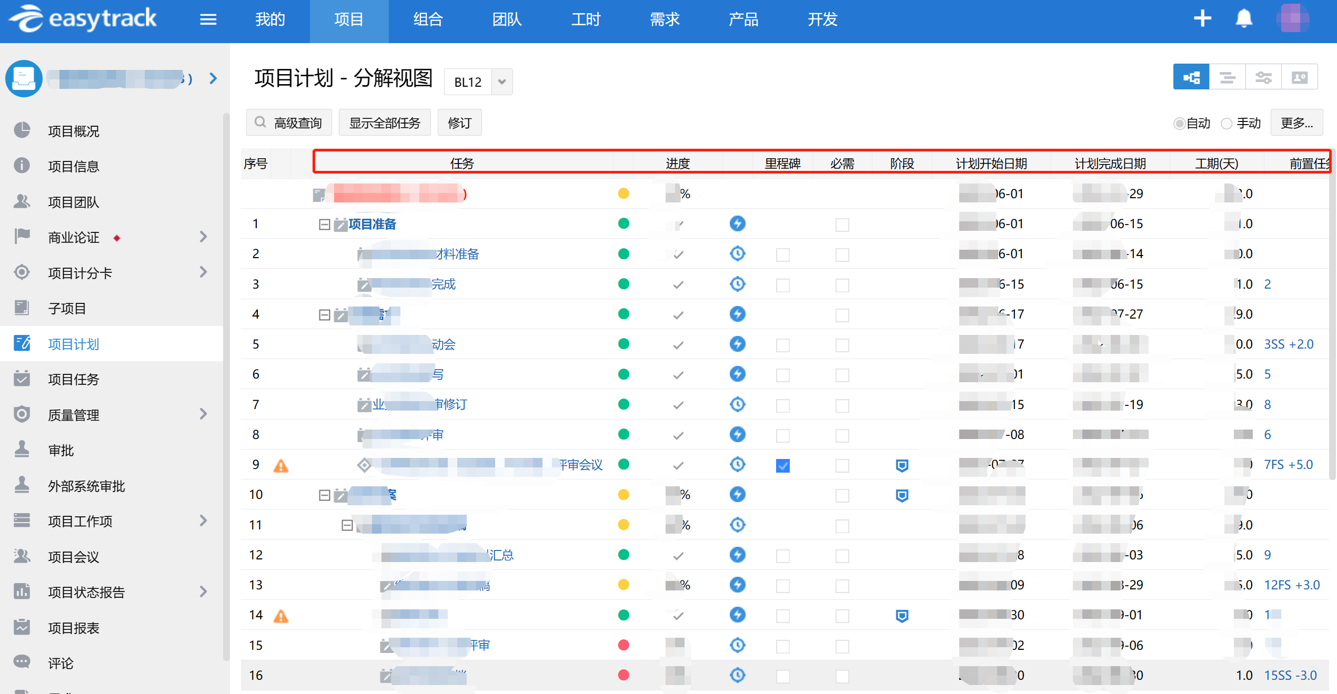Select the 手动 radio button
This screenshot has height=694, width=1337.
click(x=1227, y=124)
